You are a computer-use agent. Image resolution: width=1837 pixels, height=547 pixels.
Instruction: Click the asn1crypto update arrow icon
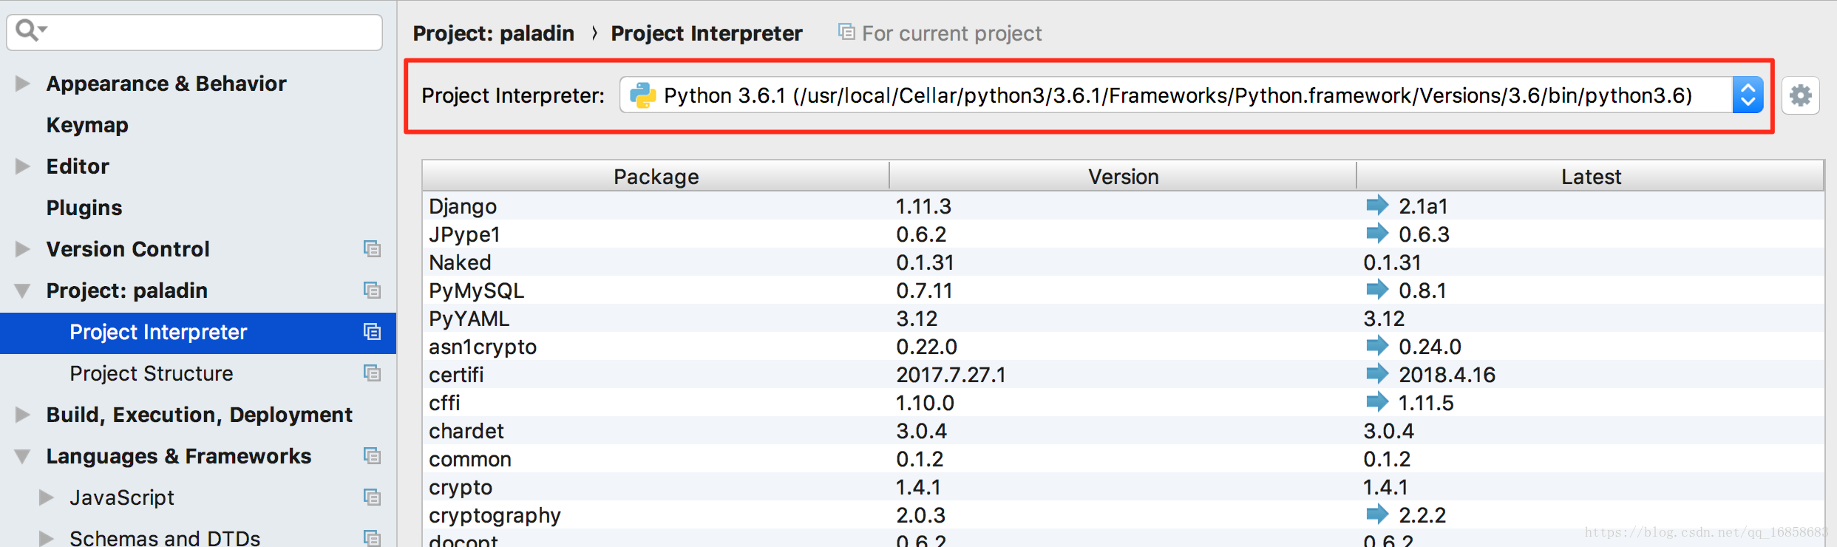click(1377, 345)
